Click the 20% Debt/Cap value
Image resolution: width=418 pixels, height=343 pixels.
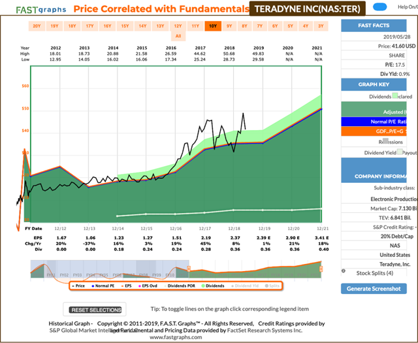397,237
